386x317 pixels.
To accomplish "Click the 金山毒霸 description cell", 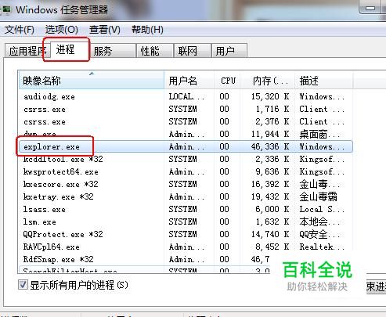I will 319,196.
